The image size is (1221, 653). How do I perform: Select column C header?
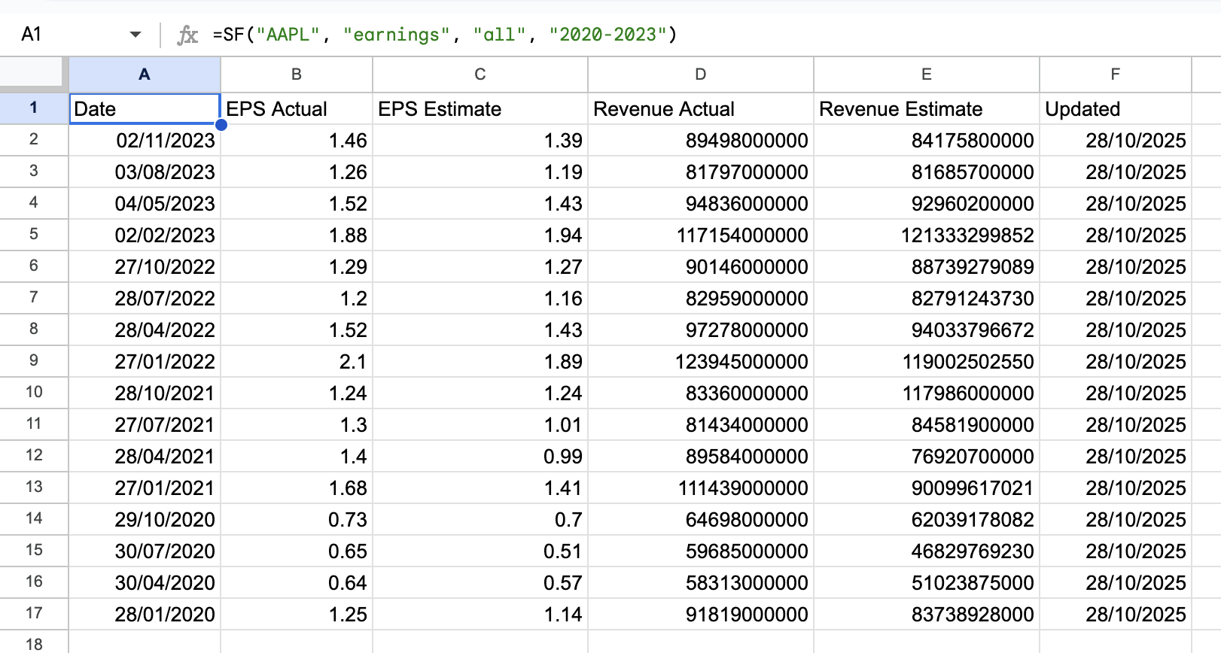pos(480,74)
